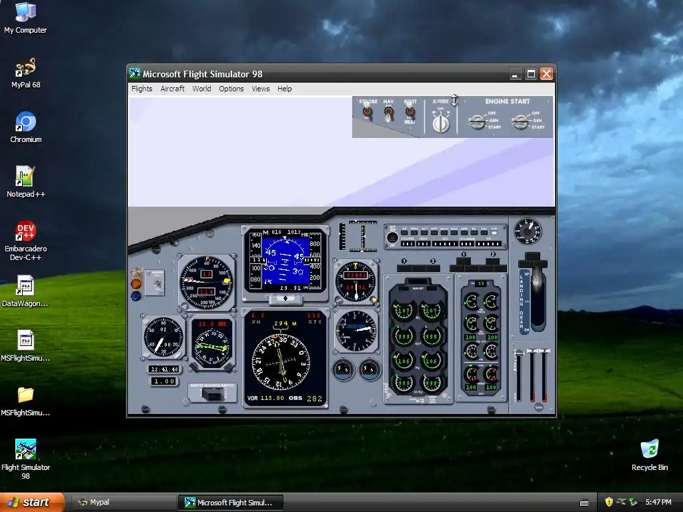
Task: Click the blue marker beacon light
Action: pos(136,296)
